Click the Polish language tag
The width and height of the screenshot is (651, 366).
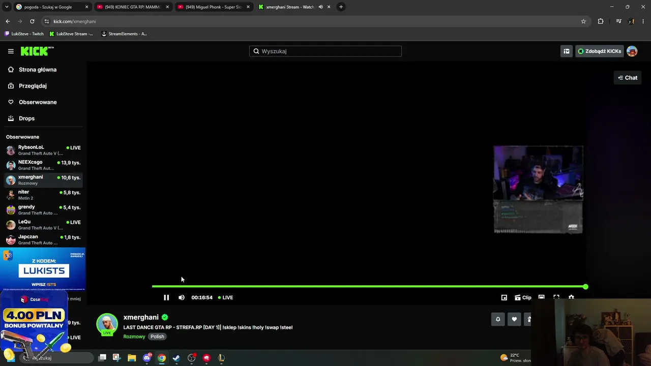tap(157, 337)
